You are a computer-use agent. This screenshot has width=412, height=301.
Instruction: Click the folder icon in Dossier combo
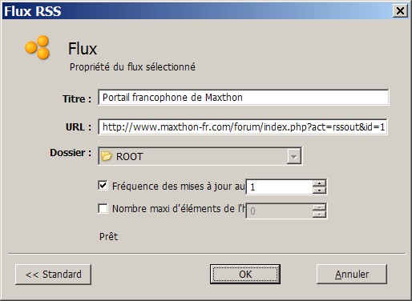coord(107,156)
